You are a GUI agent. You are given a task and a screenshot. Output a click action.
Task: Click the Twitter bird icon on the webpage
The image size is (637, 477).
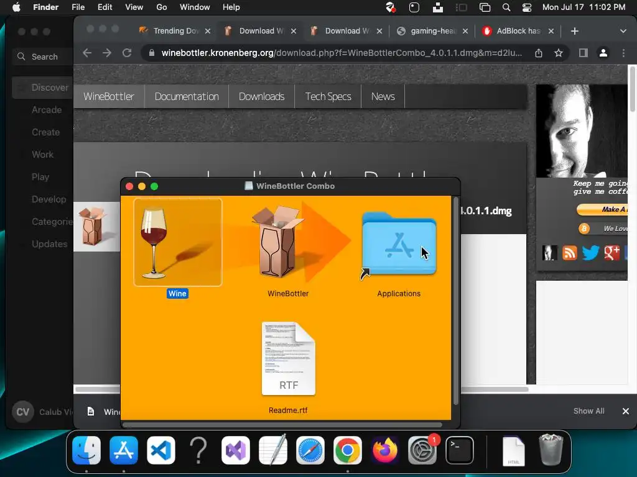click(x=590, y=253)
